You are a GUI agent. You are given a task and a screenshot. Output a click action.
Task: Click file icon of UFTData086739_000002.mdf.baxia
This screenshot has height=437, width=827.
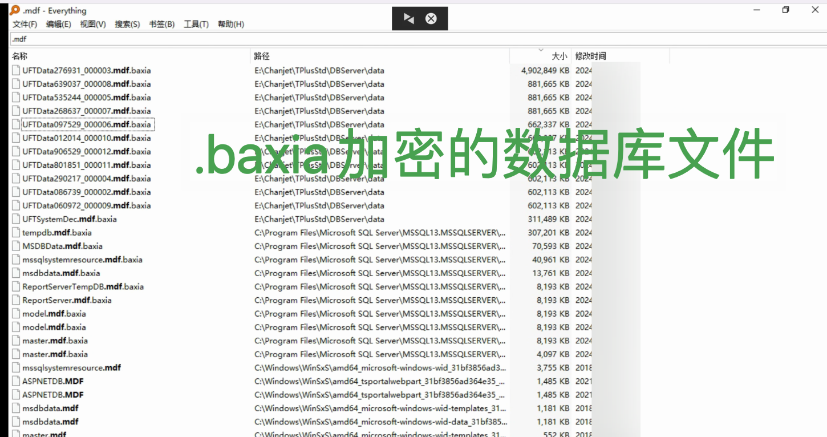coord(16,192)
